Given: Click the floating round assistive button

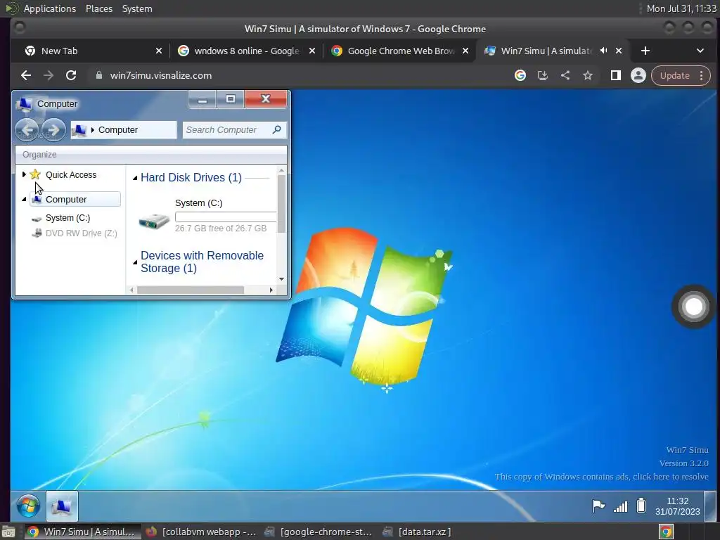Looking at the screenshot, I should [x=694, y=307].
